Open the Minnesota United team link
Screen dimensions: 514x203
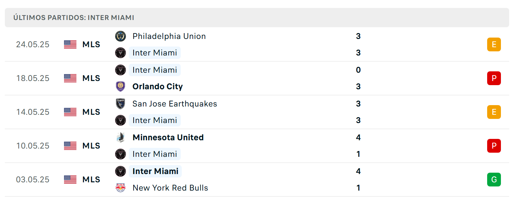click(x=168, y=138)
